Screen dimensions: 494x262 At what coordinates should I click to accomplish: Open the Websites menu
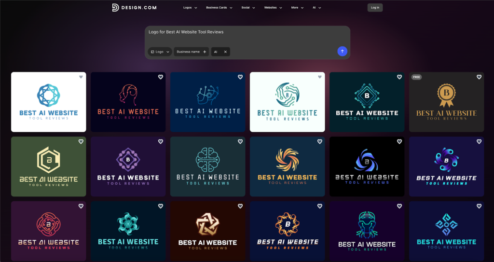pos(273,8)
